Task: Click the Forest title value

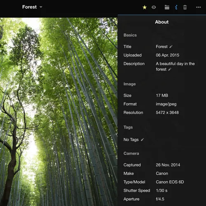Action: point(162,47)
